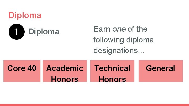Pick the General diploma box
The height and width of the screenshot is (106, 189).
click(x=160, y=71)
